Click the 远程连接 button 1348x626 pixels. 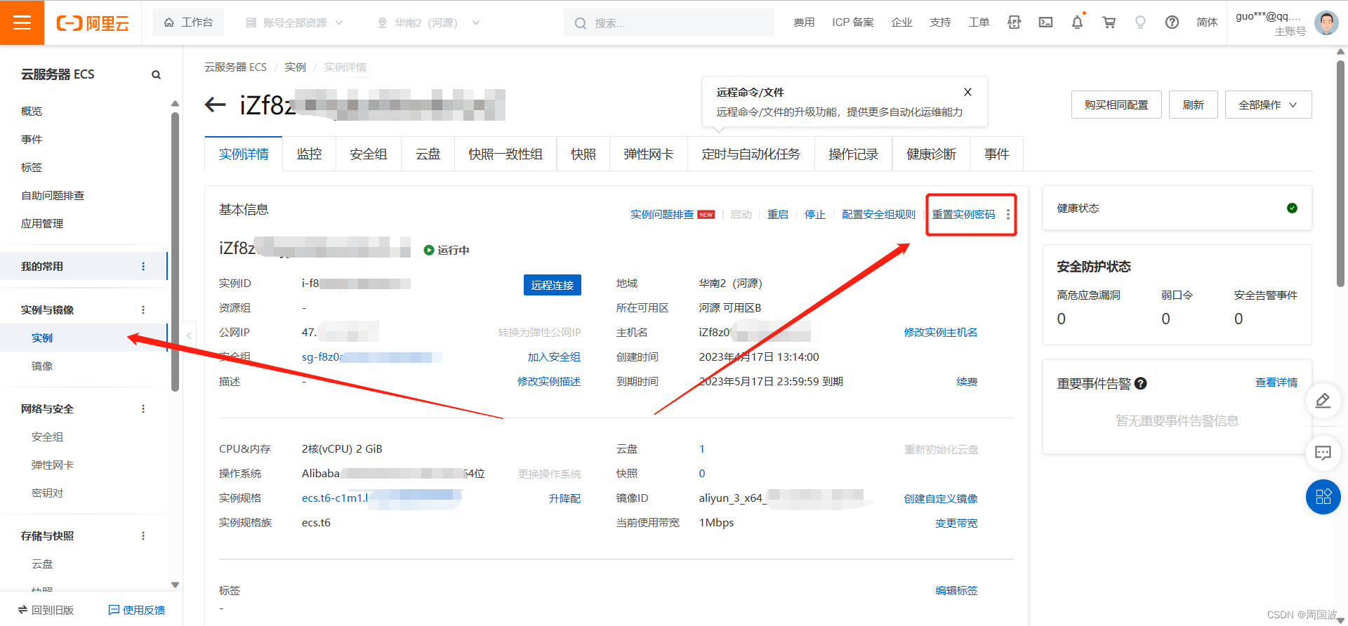click(x=552, y=285)
